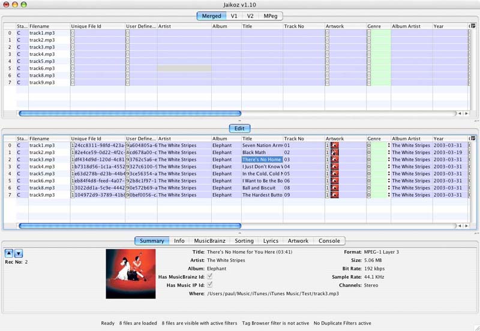The height and width of the screenshot is (331, 480).
Task: Select the Ball and Biscuit title cell
Action: pyautogui.click(x=262, y=188)
